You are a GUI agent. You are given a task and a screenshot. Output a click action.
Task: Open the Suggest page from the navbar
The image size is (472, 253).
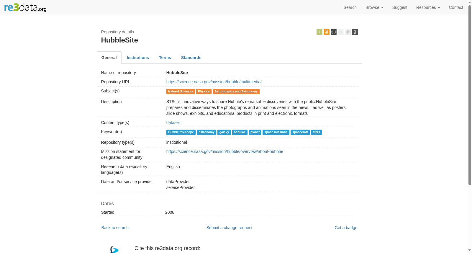tap(400, 7)
